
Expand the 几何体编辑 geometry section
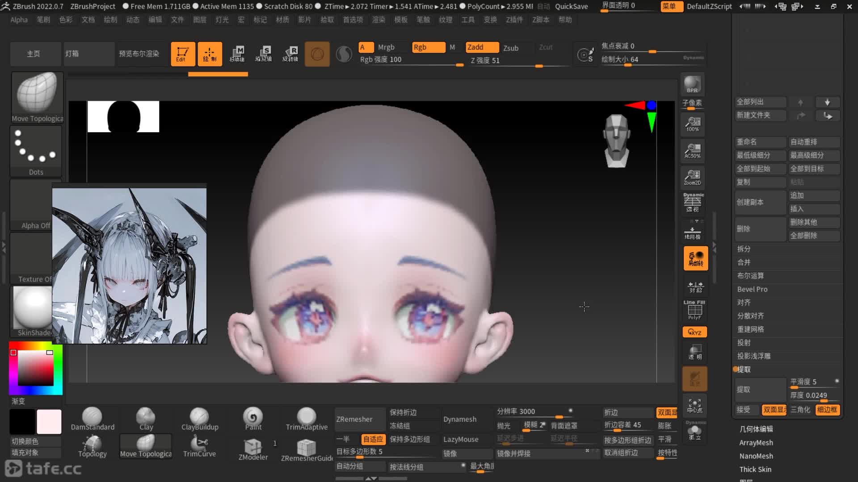pos(756,429)
